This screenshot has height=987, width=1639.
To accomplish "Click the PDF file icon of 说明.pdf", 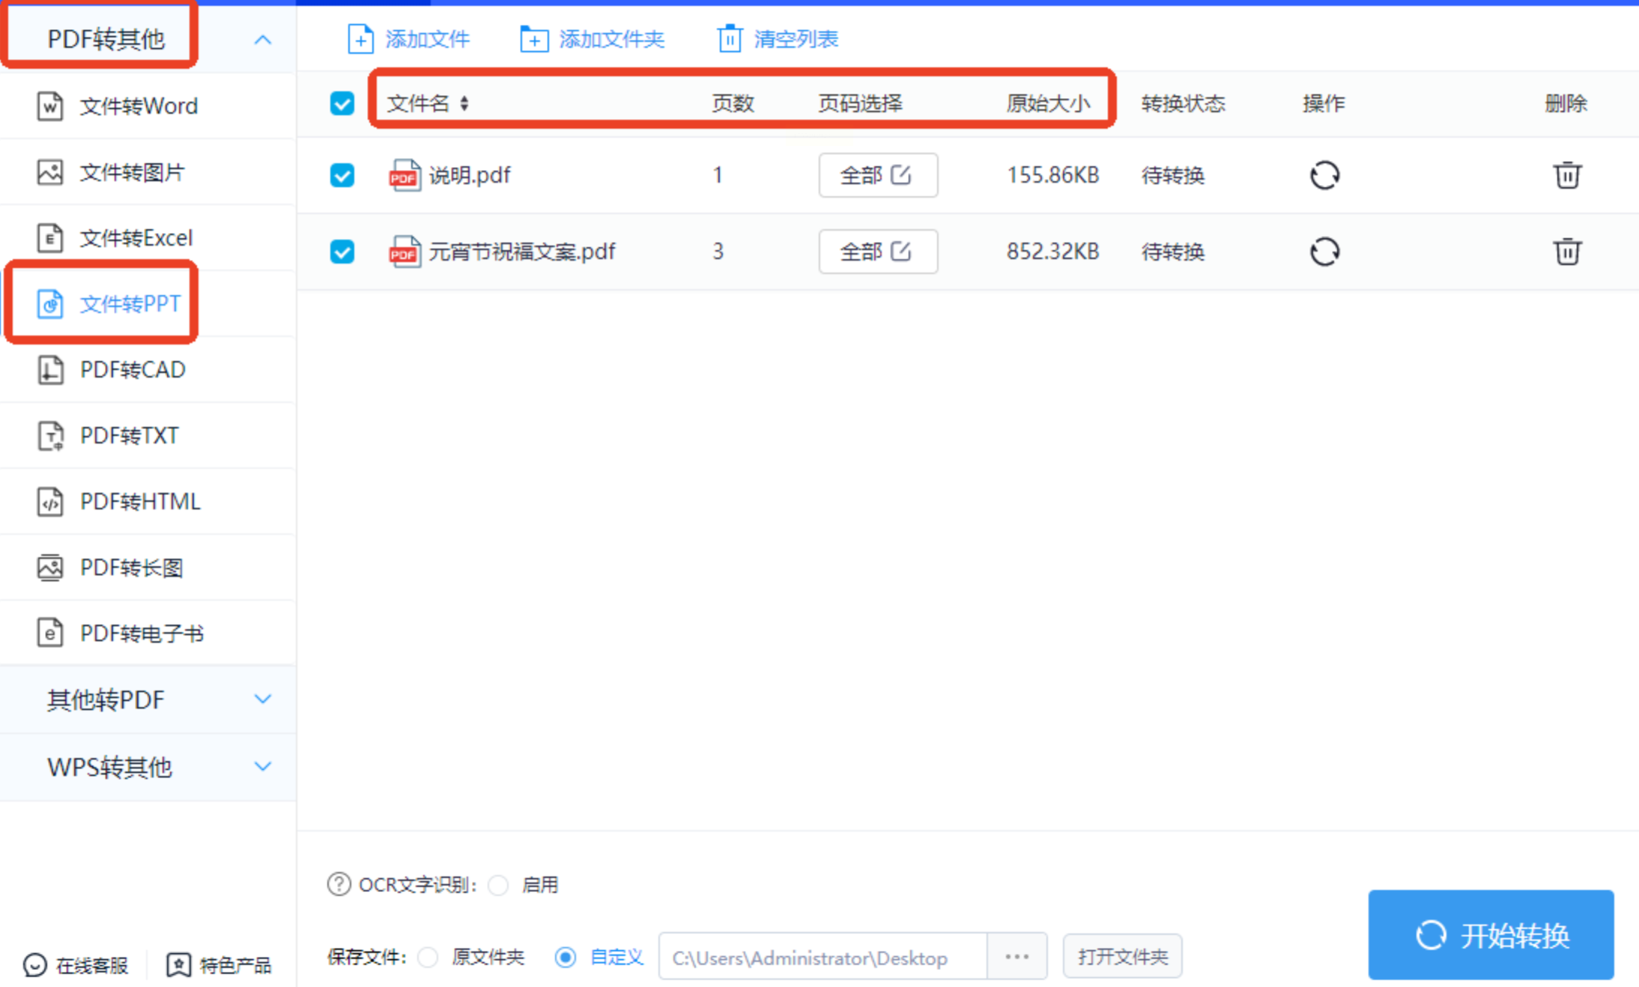I will tap(405, 175).
